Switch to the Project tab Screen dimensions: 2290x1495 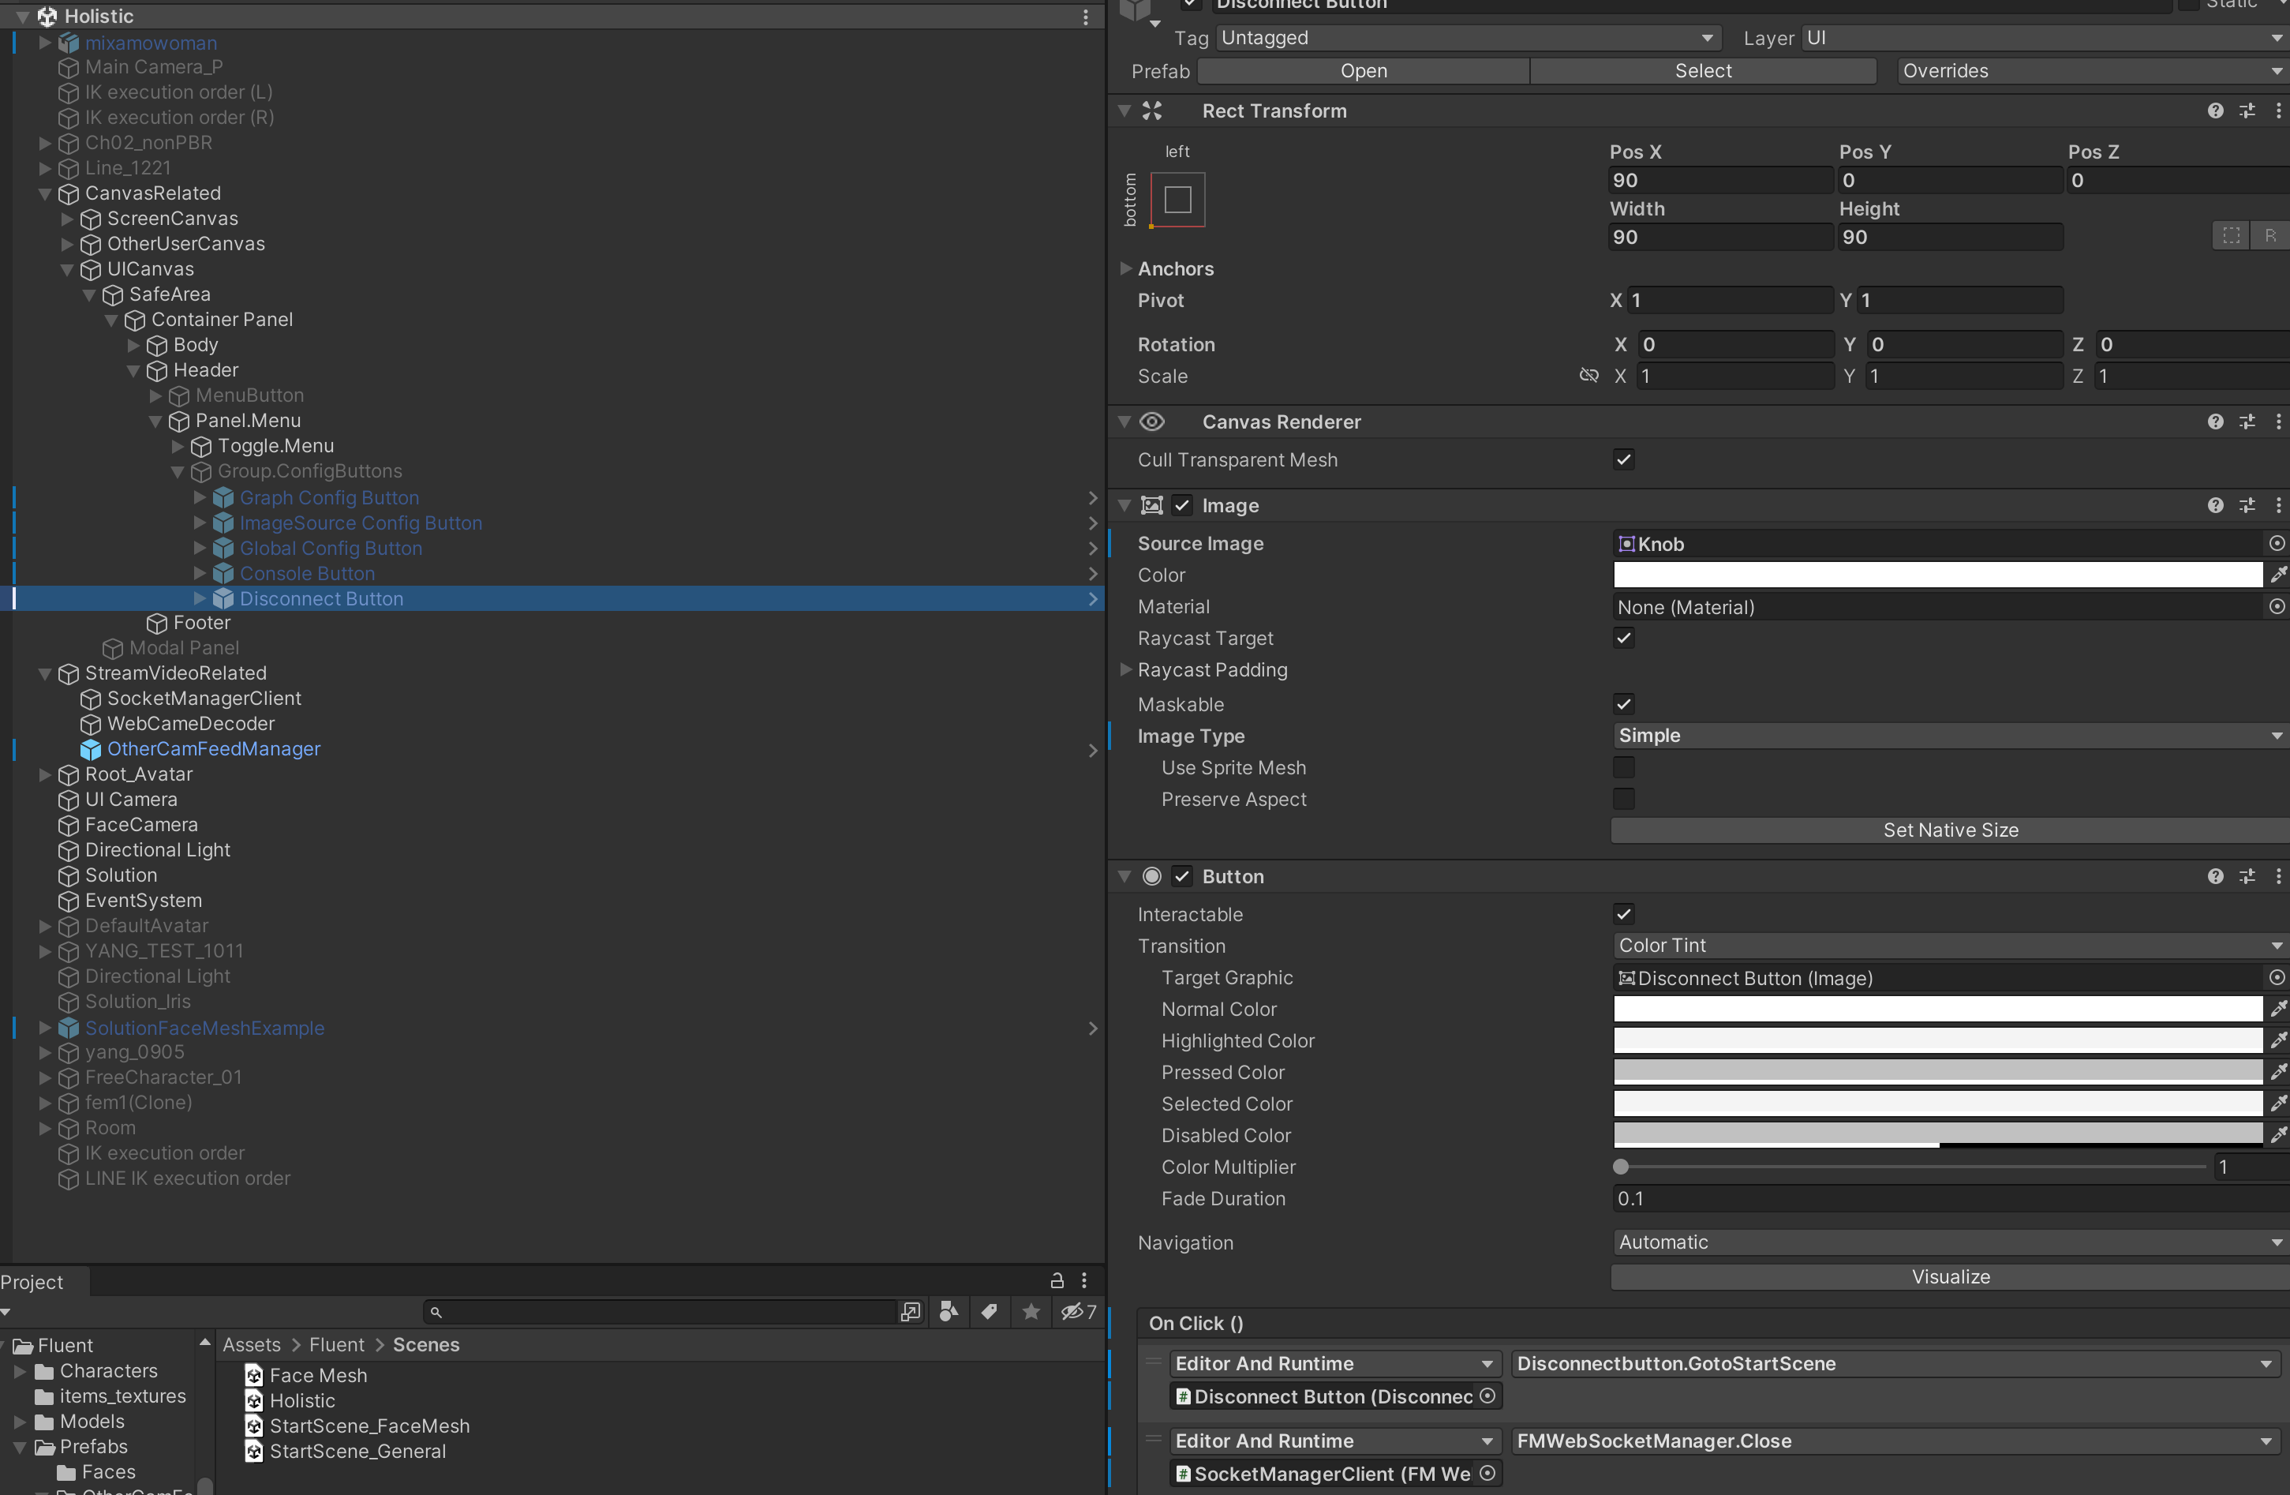[x=32, y=1282]
